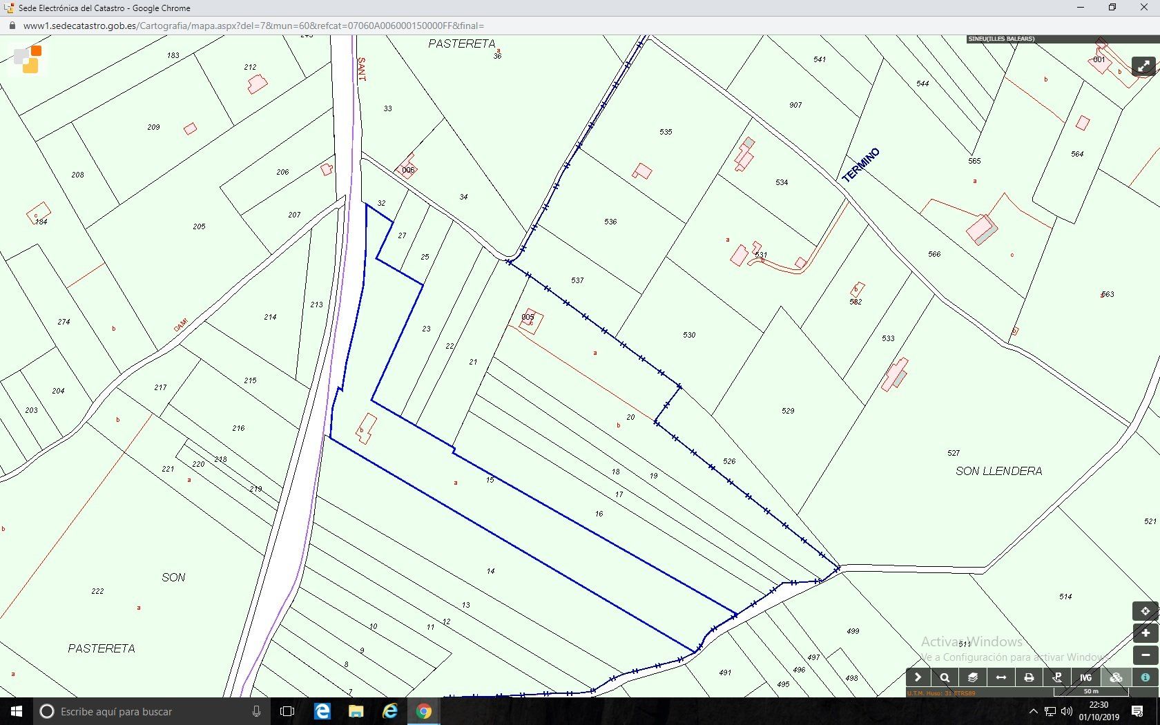1160x725 pixels.
Task: Open the Windows Start menu
Action: point(17,711)
